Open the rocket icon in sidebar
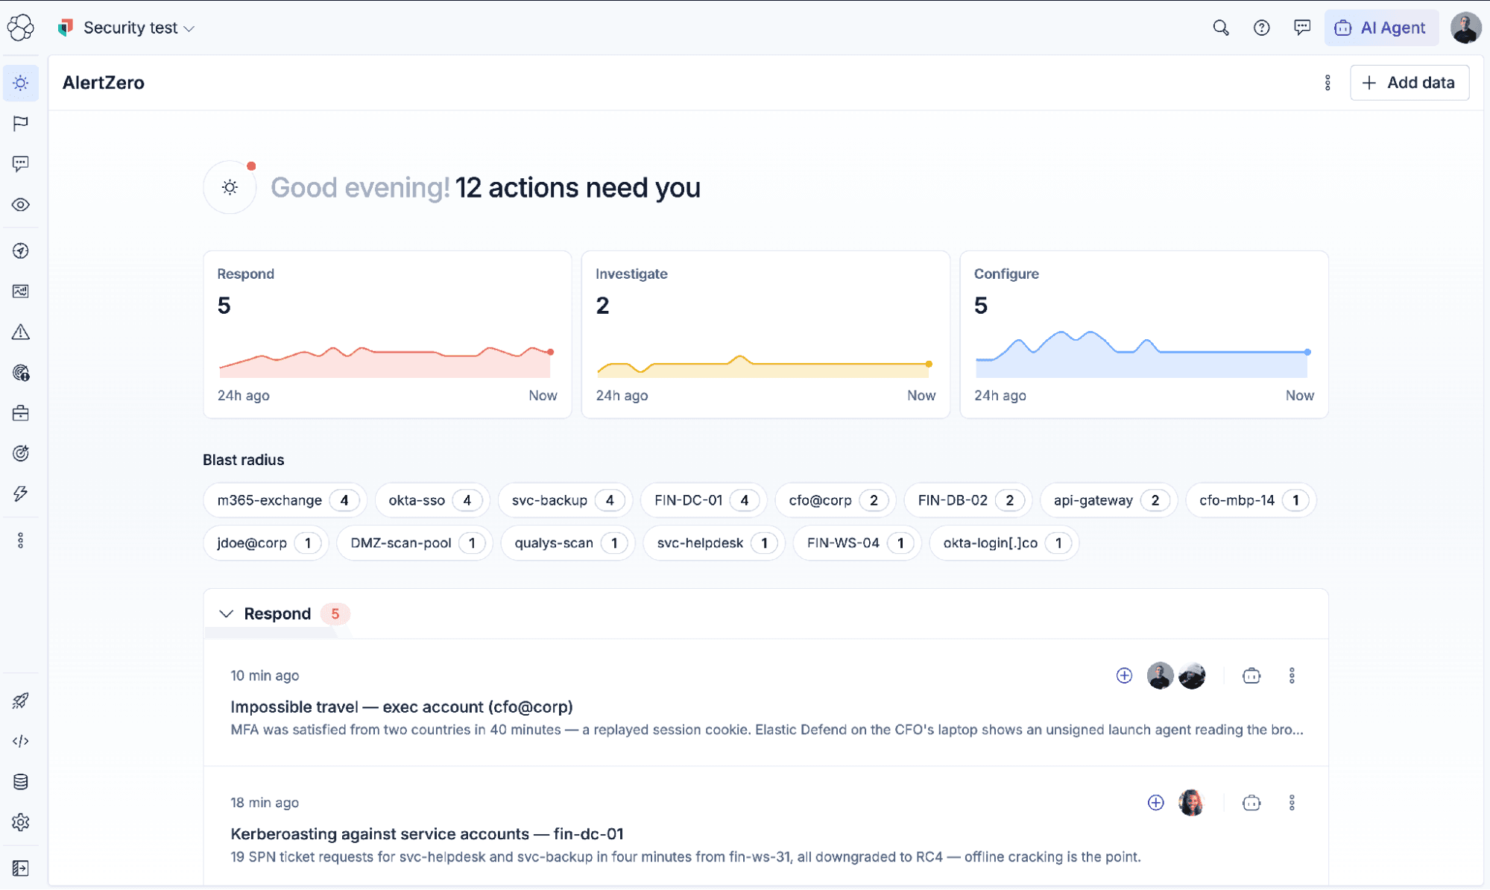 pos(21,701)
